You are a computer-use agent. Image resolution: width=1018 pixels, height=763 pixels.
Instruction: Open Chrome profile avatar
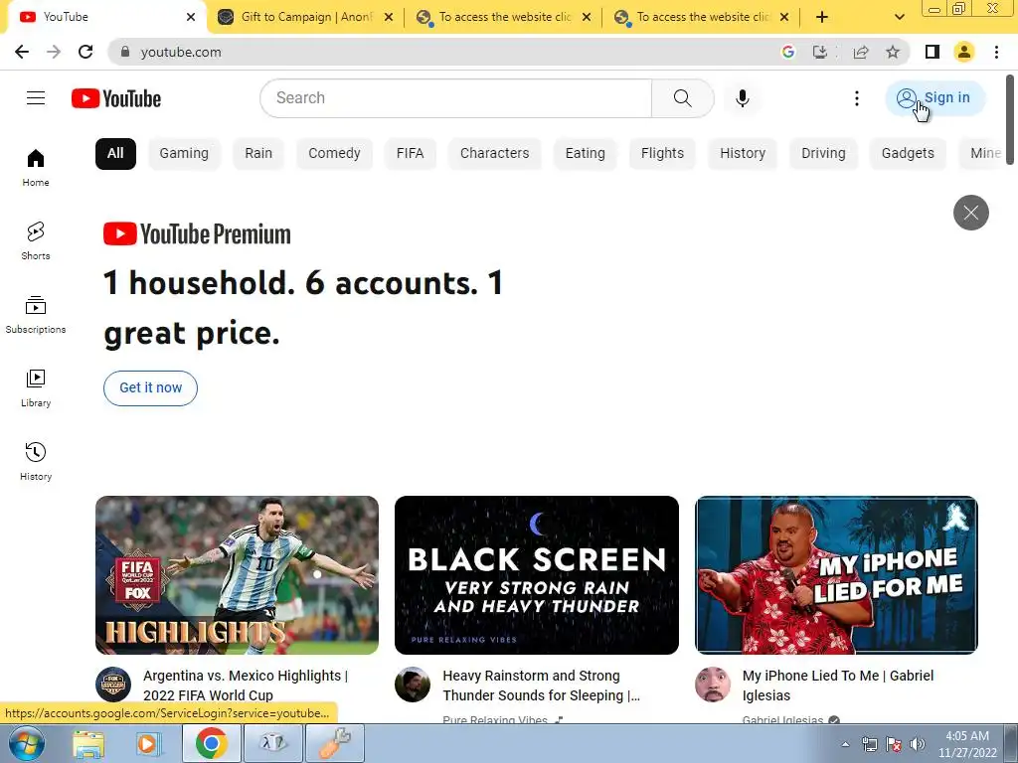(964, 52)
